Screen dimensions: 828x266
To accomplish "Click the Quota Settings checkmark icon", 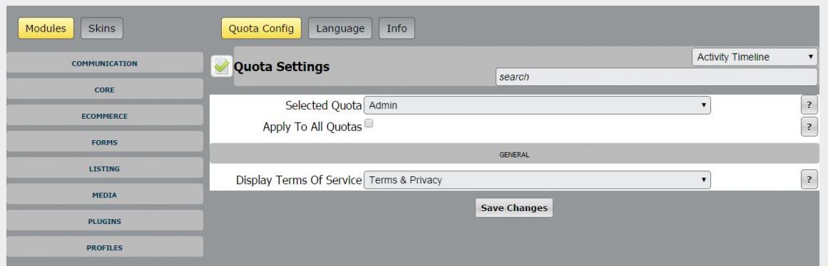I will (222, 66).
